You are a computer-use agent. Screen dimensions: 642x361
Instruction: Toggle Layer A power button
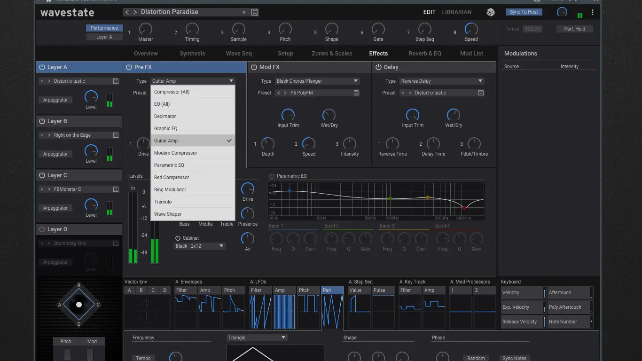tap(42, 67)
